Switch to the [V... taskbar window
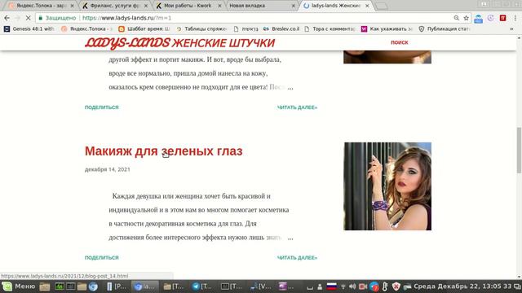This screenshot has height=293, width=522. (261, 286)
